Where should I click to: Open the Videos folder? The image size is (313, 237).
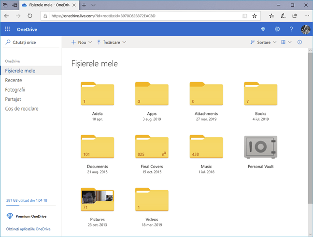tap(152, 199)
